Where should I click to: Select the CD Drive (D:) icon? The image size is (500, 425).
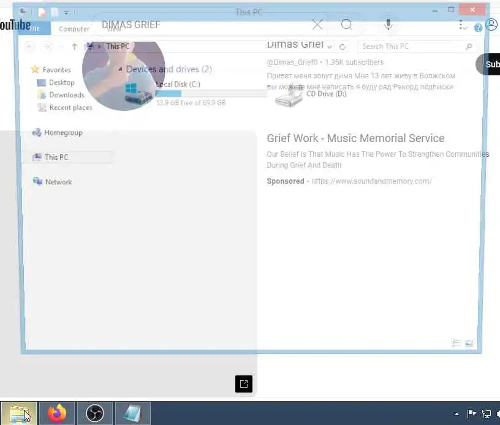click(x=289, y=96)
